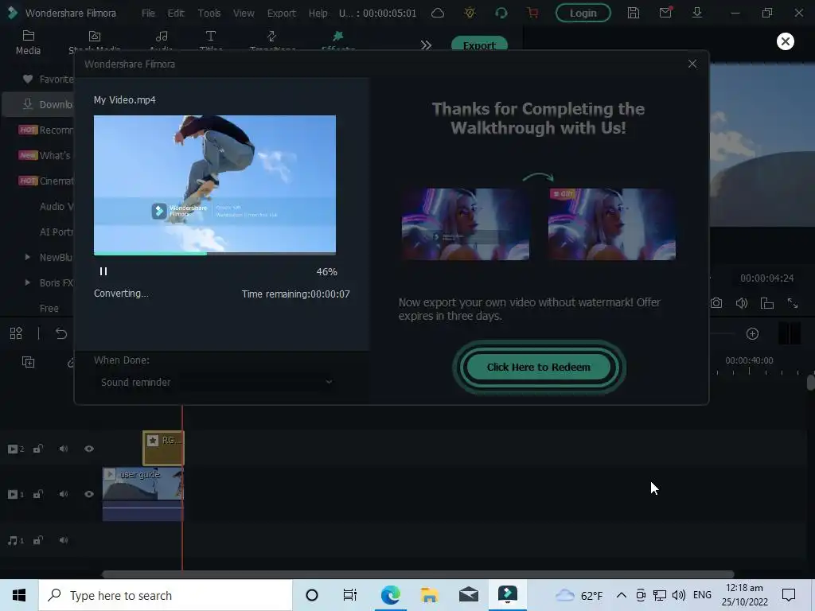Screen dimensions: 815x611
Task: Click the picture-in-picture preview icon
Action: [767, 303]
